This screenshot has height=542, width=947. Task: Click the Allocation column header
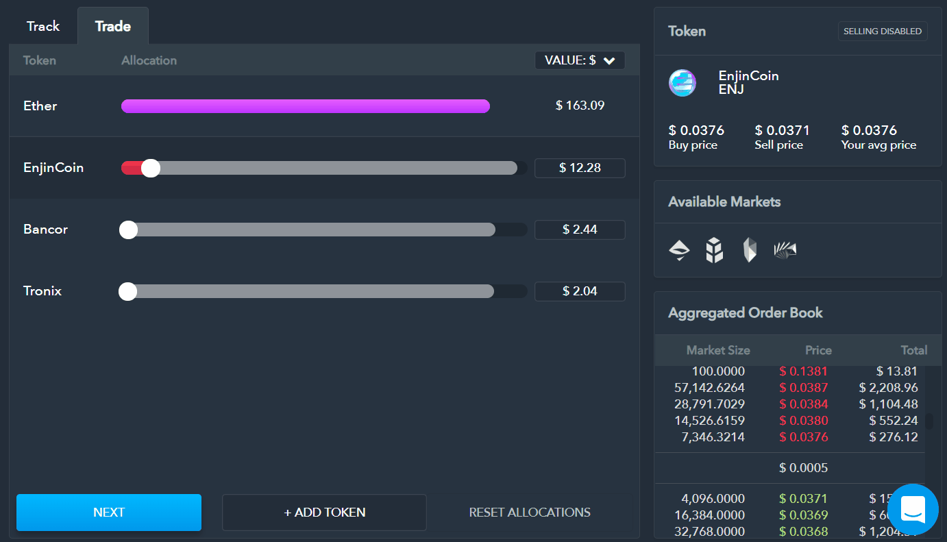click(149, 60)
